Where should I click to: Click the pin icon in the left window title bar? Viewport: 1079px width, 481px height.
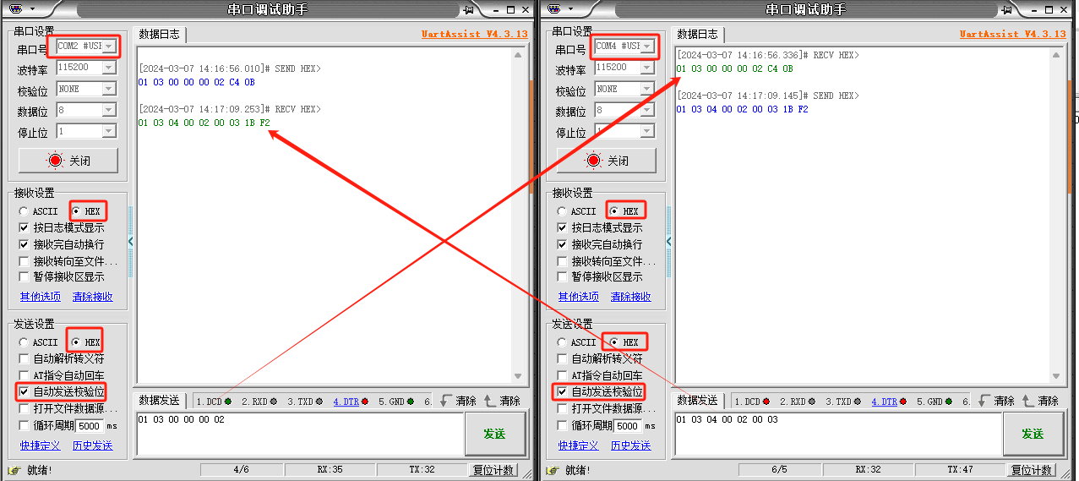(469, 9)
